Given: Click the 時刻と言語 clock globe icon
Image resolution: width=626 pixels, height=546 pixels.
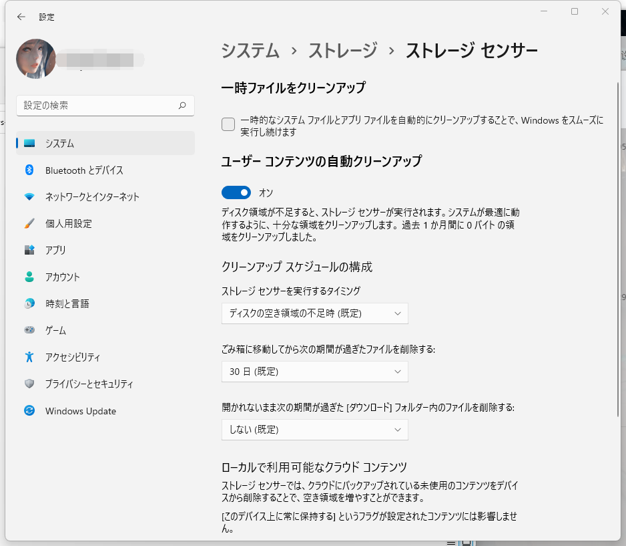Looking at the screenshot, I should pos(29,303).
